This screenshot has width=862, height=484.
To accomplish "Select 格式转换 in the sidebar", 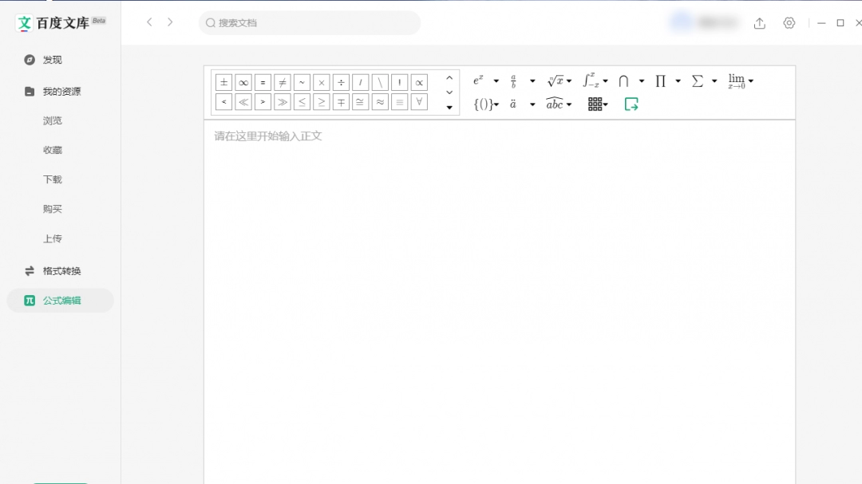I will 61,271.
